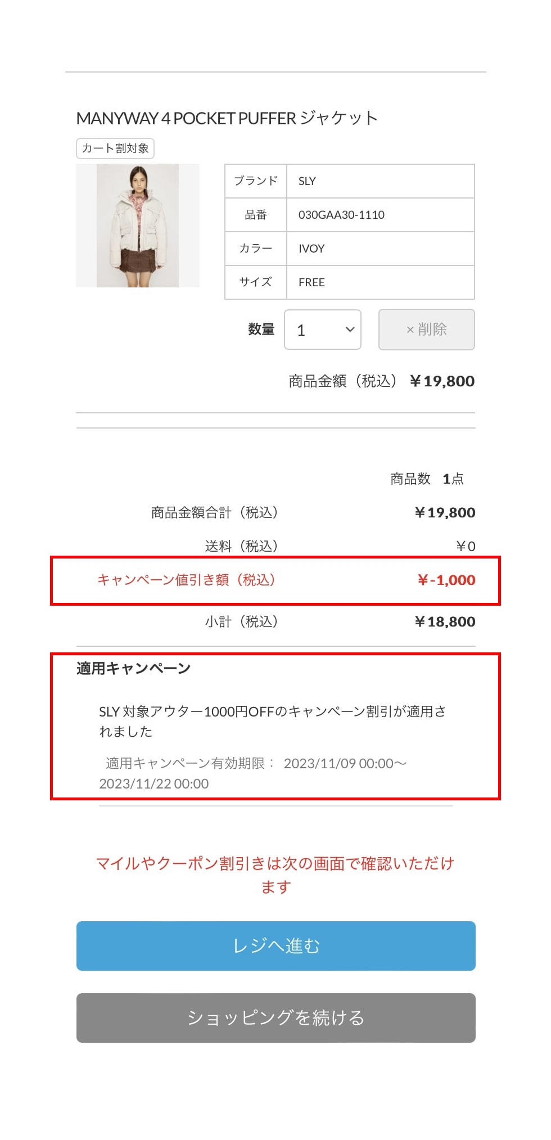This screenshot has width=551, height=1140.
Task: Tap the ブランド label cell
Action: (x=256, y=181)
